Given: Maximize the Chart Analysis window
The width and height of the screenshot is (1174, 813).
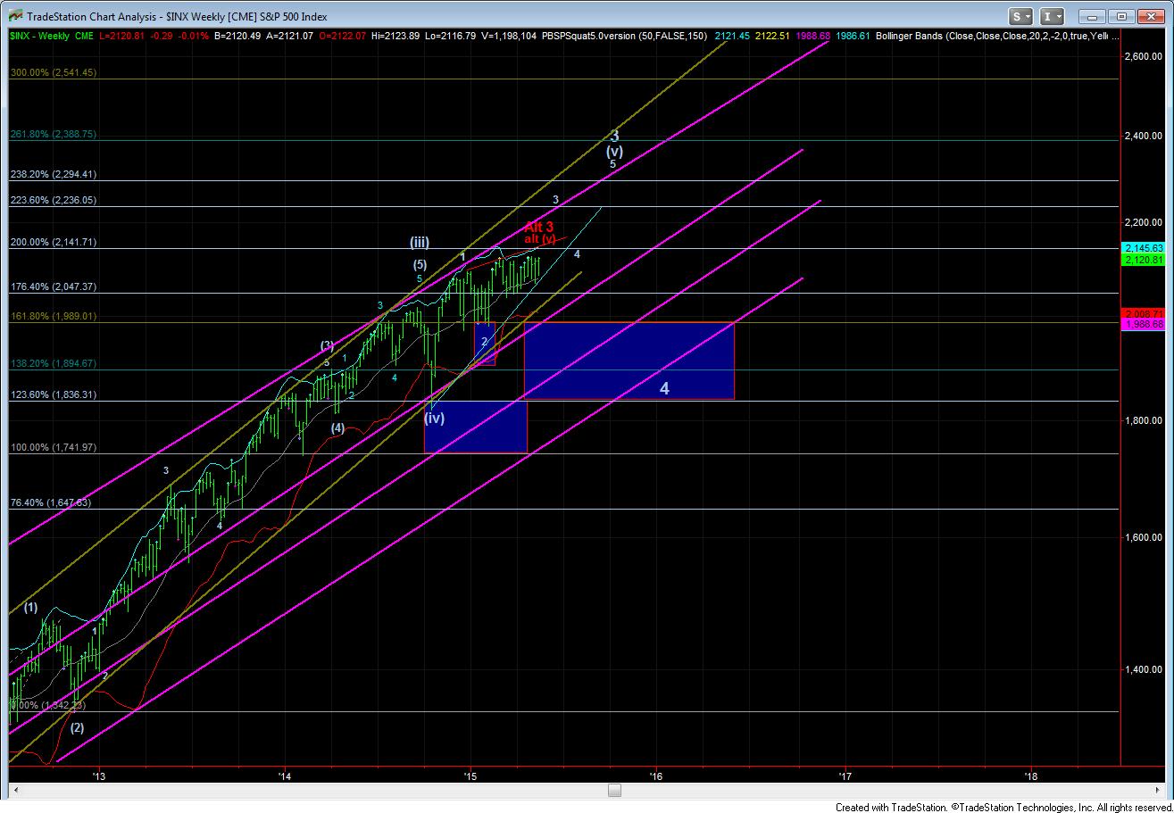Looking at the screenshot, I should point(1122,16).
